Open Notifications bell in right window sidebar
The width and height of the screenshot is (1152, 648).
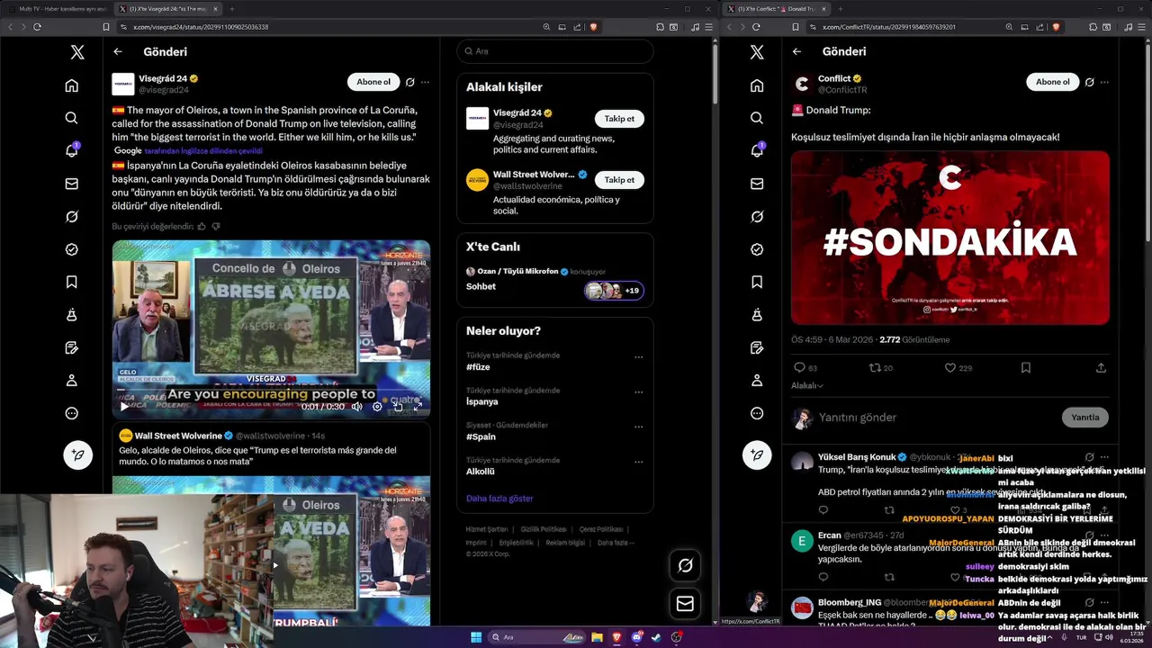click(x=757, y=150)
